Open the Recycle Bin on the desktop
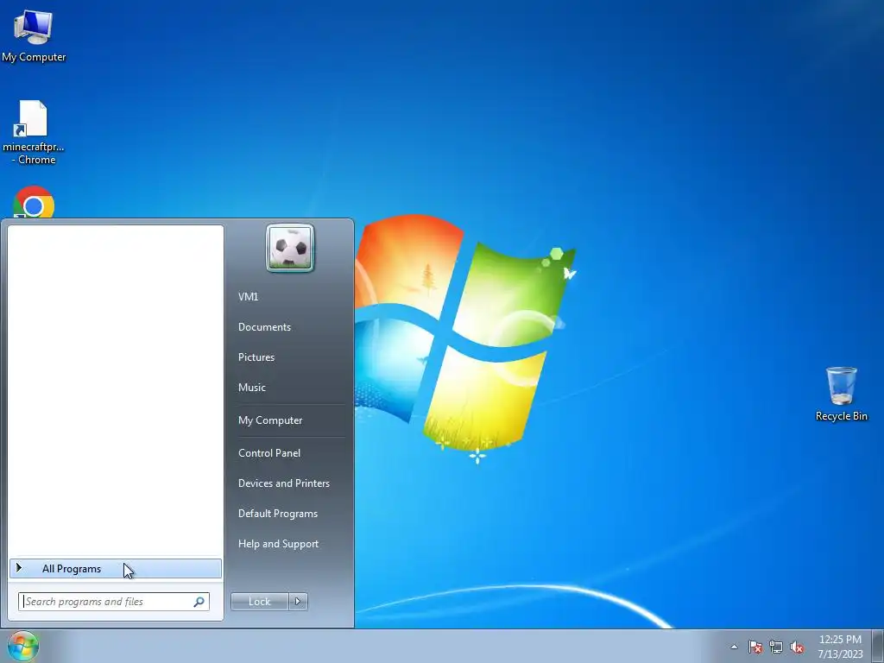 841,394
